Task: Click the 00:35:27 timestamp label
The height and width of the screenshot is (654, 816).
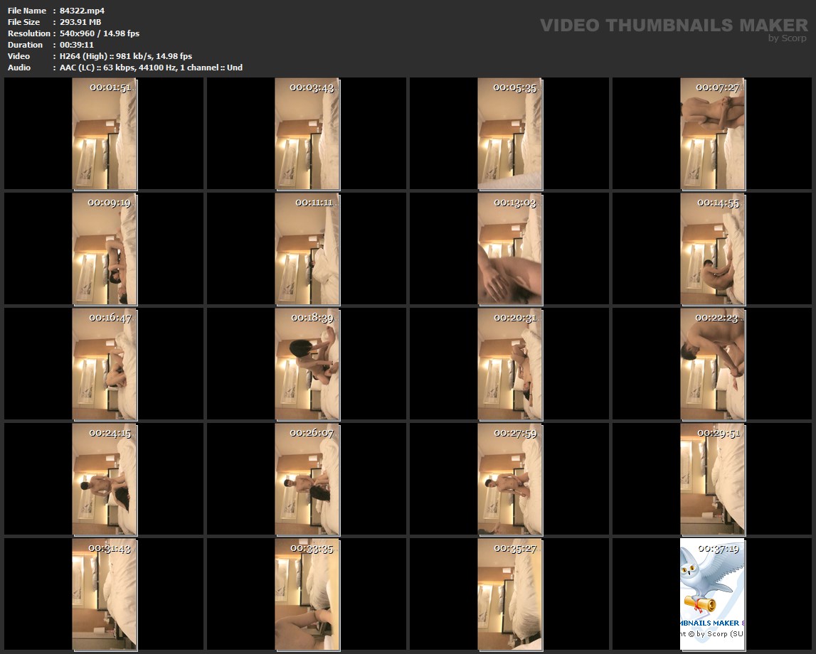Action: (x=515, y=549)
